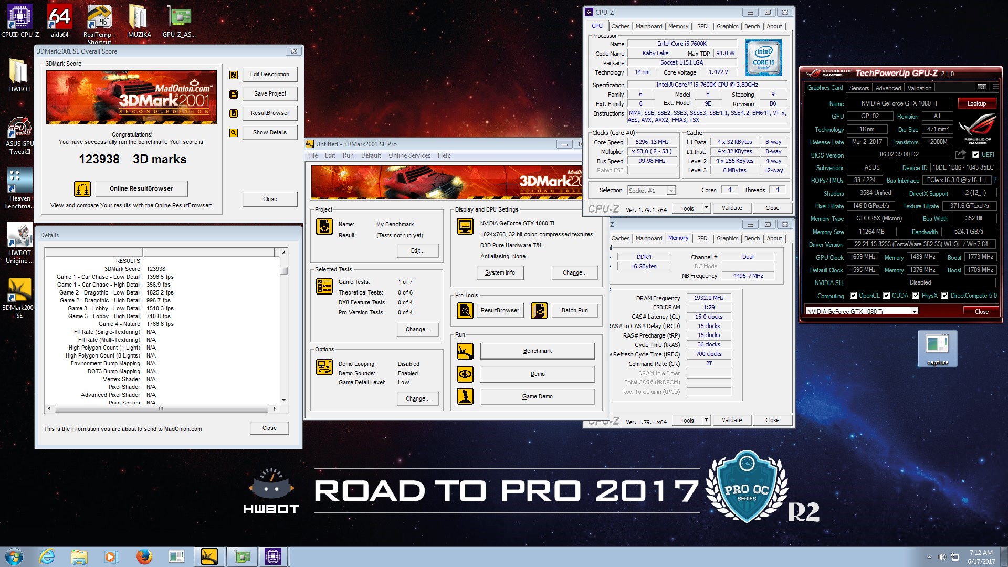Viewport: 1008px width, 567px height.
Task: Open the Sensors tab in GPU-Z
Action: 859,88
